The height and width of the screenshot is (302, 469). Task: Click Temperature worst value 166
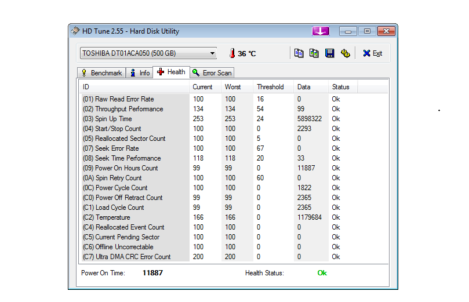pos(230,217)
